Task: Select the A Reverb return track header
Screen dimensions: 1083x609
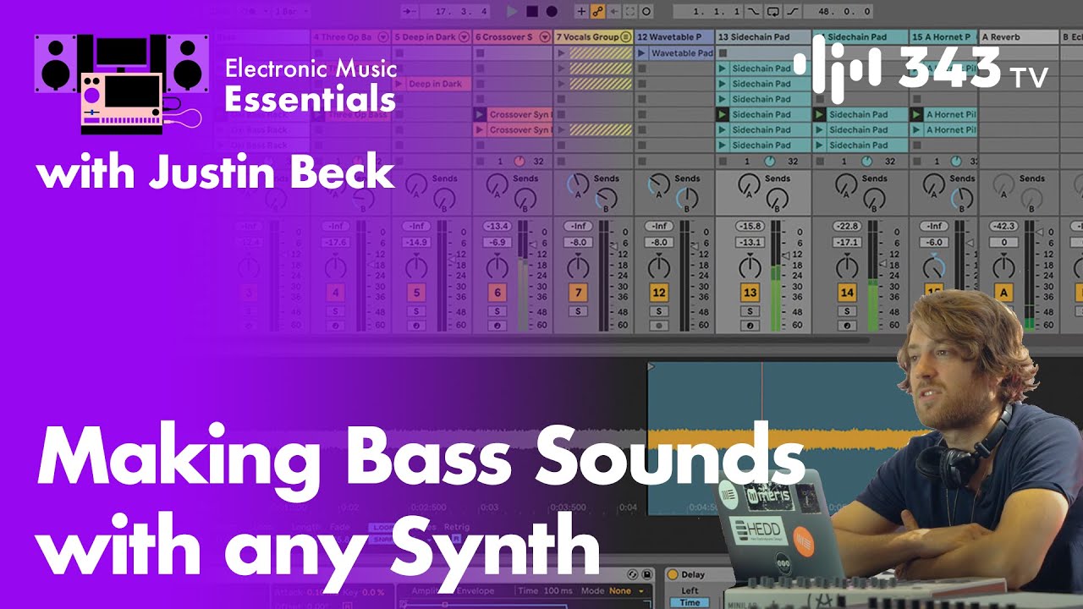Action: [1020, 37]
